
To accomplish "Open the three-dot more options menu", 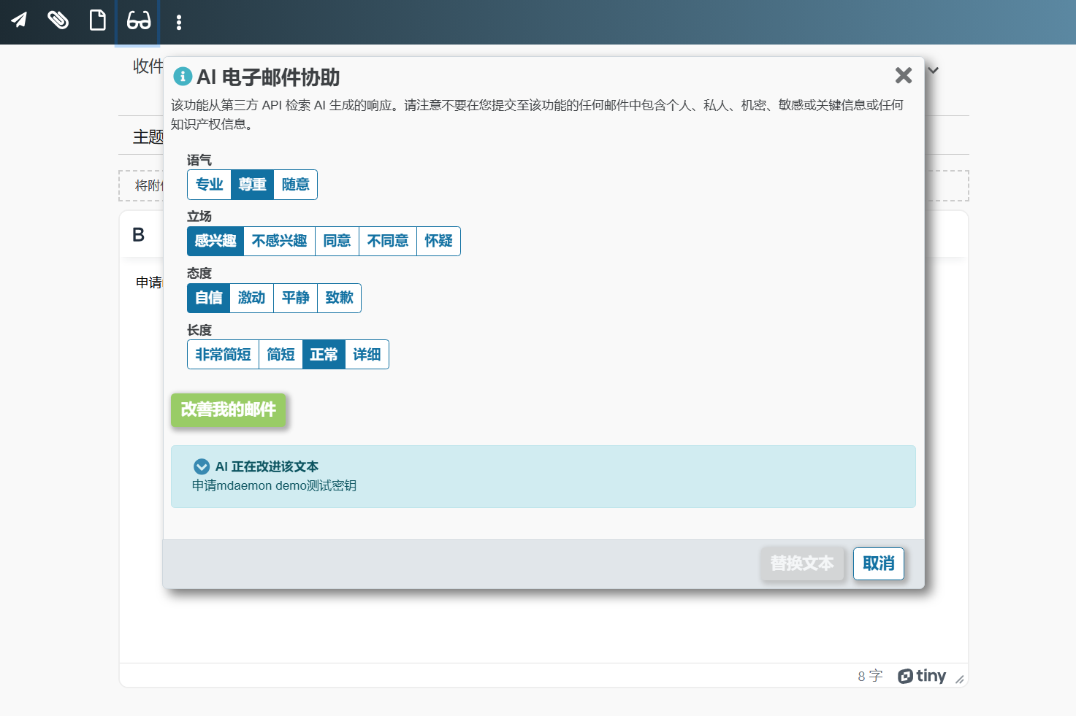I will point(179,22).
